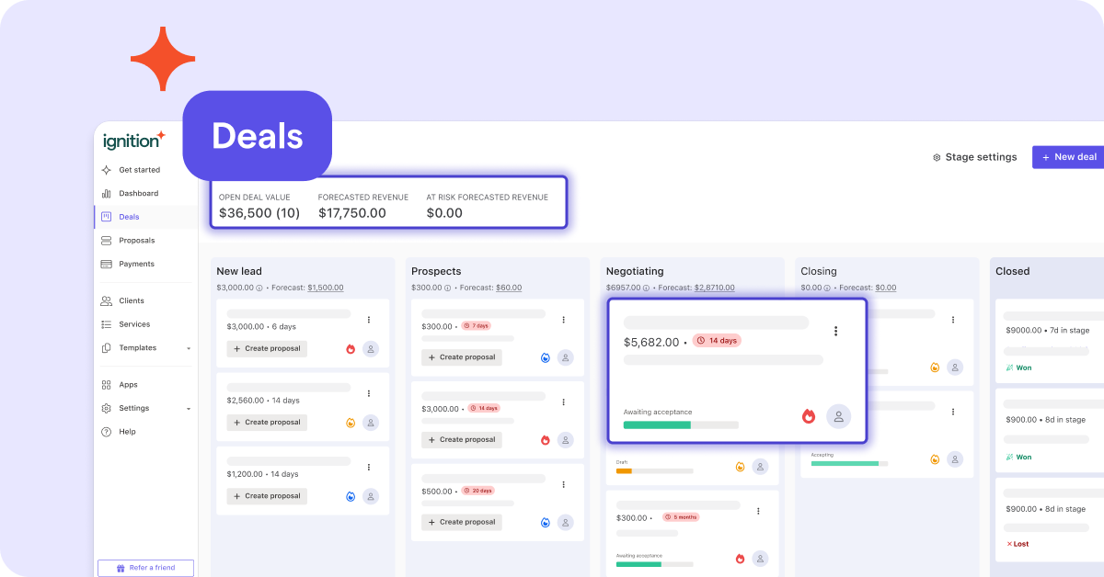Click the New lead forecast $1,500.00 link
Screen dimensions: 1104x577
[x=325, y=288]
